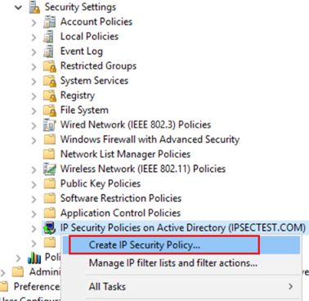Expand the Local Policies node

click(34, 37)
